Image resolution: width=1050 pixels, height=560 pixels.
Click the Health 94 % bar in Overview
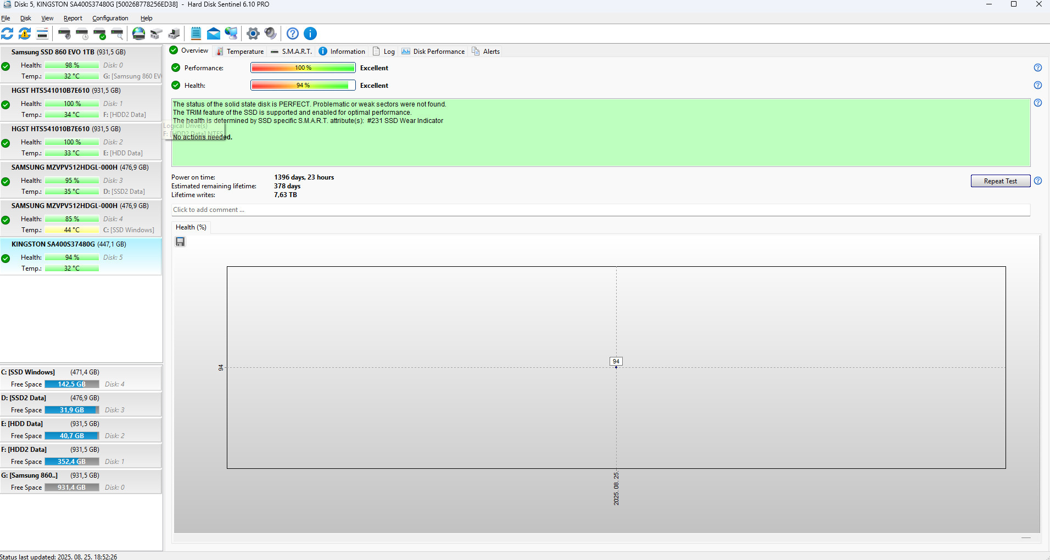[x=303, y=85]
